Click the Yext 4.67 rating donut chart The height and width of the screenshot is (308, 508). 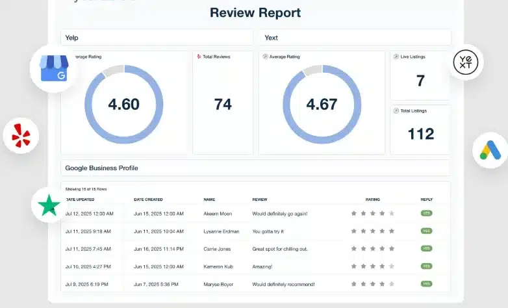[322, 104]
